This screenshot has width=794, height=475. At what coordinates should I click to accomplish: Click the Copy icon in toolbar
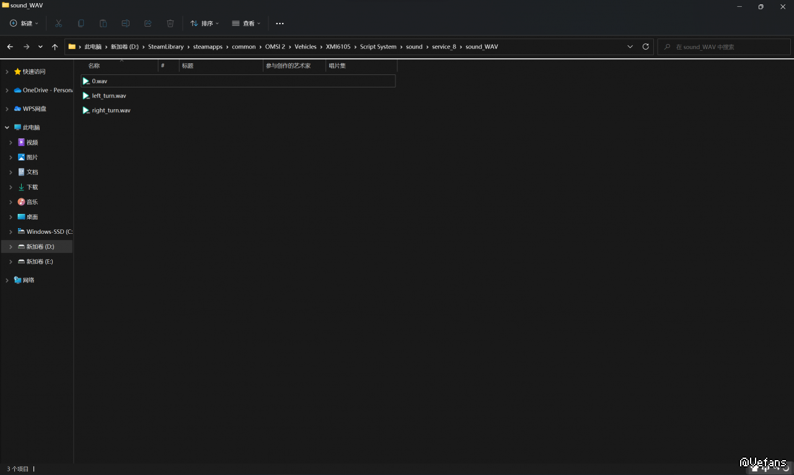81,24
